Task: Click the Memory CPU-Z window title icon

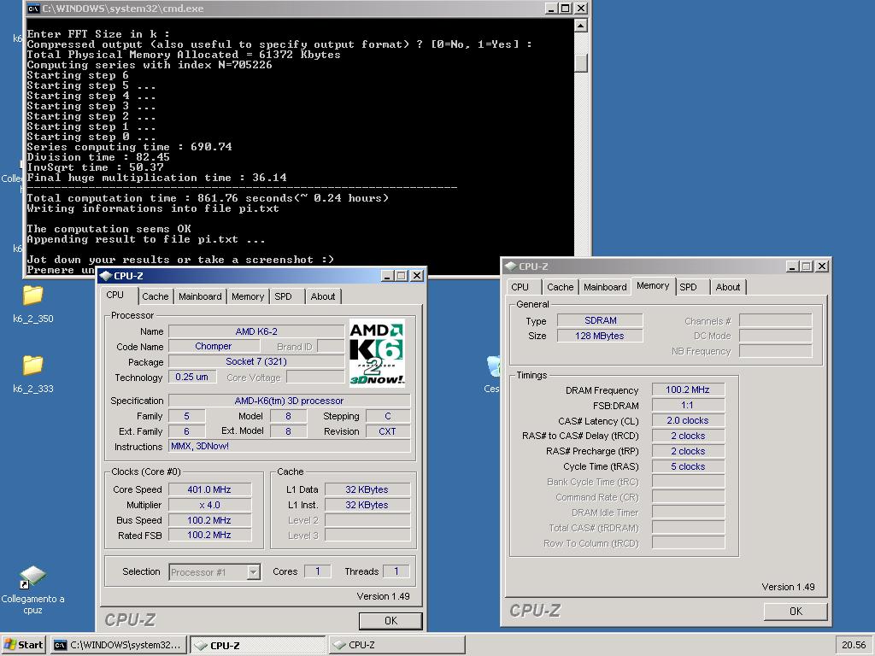Action: coord(511,266)
